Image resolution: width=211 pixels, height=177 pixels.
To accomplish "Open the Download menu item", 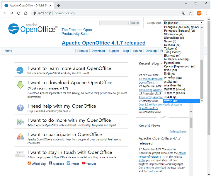I will [98, 51].
